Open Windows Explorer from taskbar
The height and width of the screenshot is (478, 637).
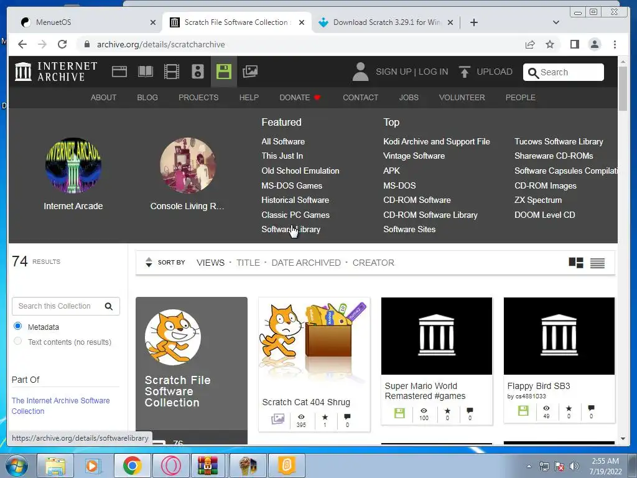click(55, 466)
